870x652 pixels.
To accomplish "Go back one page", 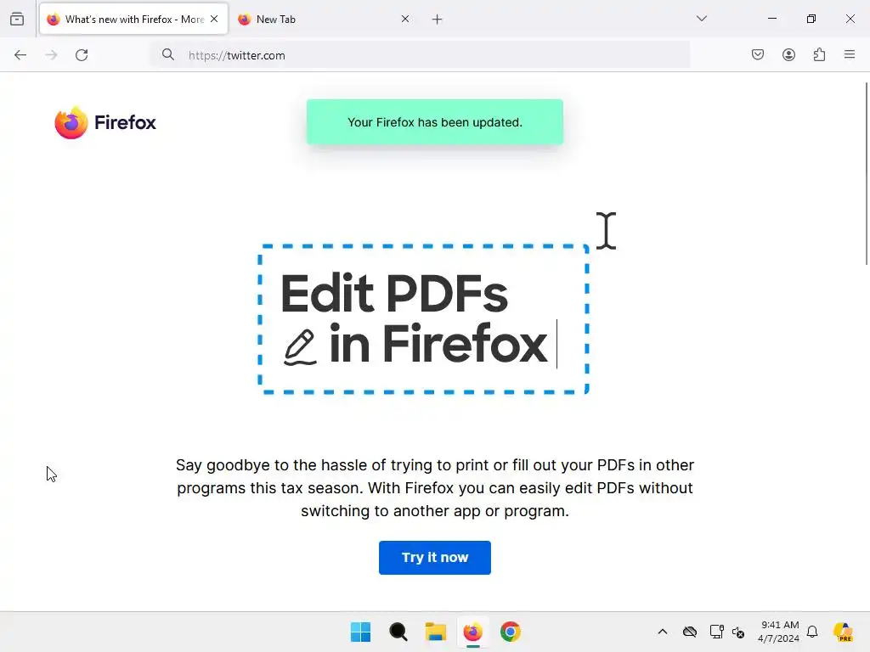I will click(20, 55).
